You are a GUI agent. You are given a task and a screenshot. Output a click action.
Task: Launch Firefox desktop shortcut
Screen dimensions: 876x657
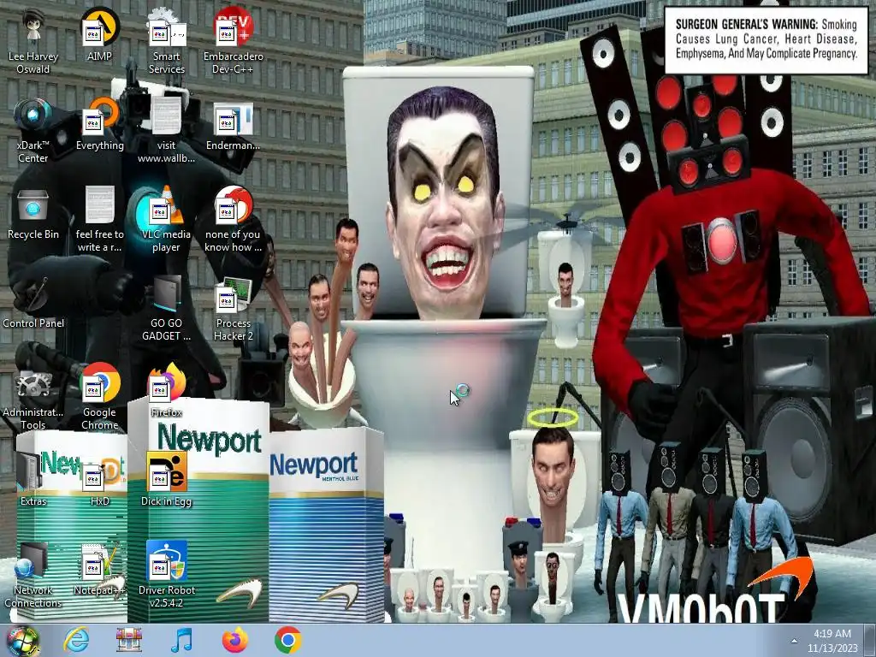point(167,391)
